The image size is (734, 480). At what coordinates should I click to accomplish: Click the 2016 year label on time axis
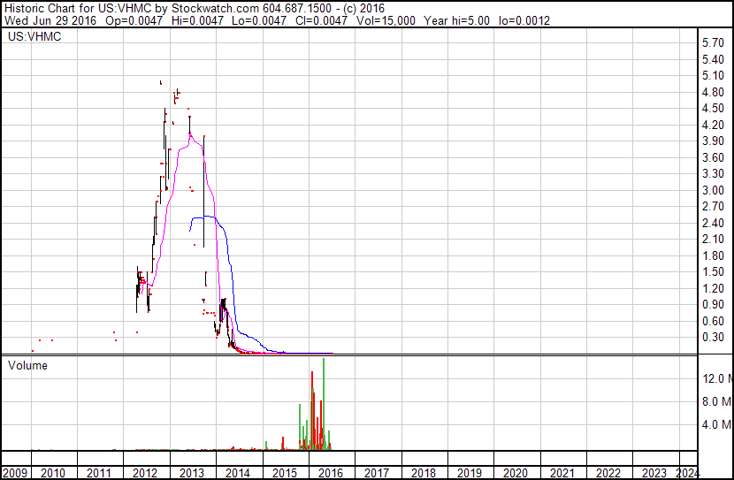click(x=331, y=473)
